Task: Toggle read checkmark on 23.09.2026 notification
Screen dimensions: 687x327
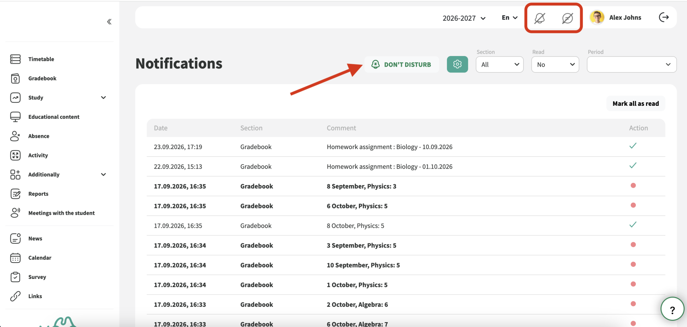Action: point(633,146)
